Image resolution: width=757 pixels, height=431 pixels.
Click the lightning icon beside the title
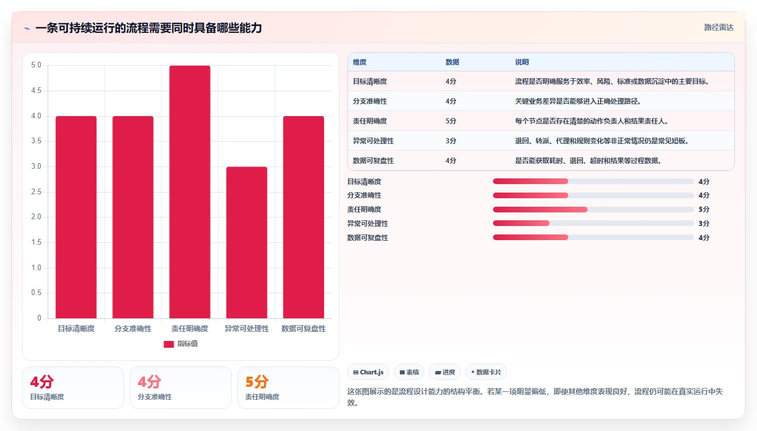[27, 28]
